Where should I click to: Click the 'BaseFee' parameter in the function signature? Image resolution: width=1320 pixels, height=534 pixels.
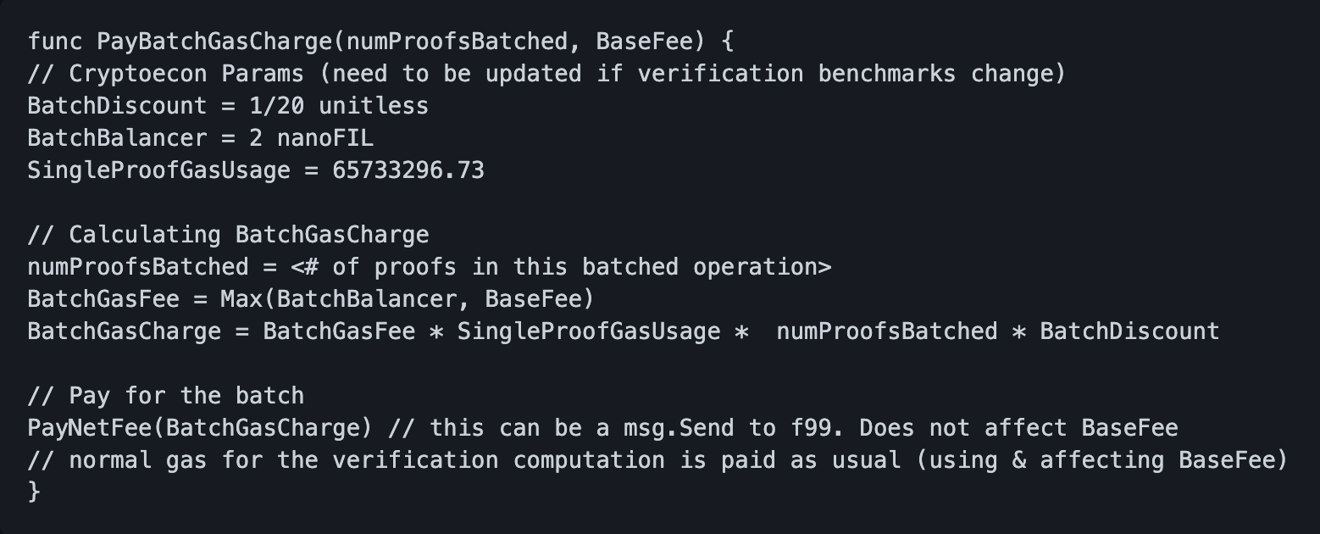pos(644,41)
